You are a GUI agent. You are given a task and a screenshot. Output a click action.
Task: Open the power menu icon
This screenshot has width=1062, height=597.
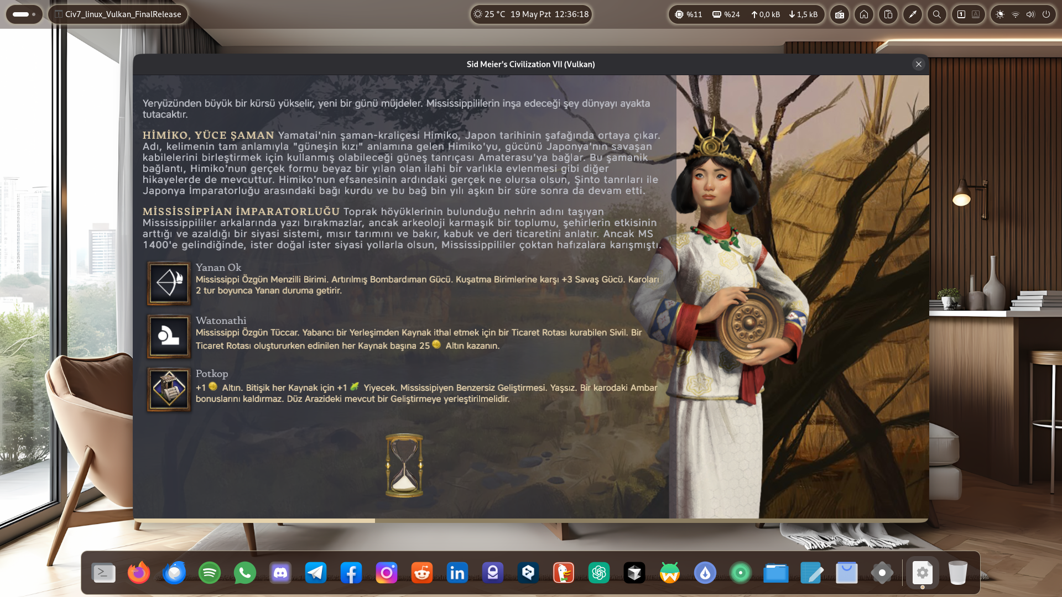coord(1046,14)
